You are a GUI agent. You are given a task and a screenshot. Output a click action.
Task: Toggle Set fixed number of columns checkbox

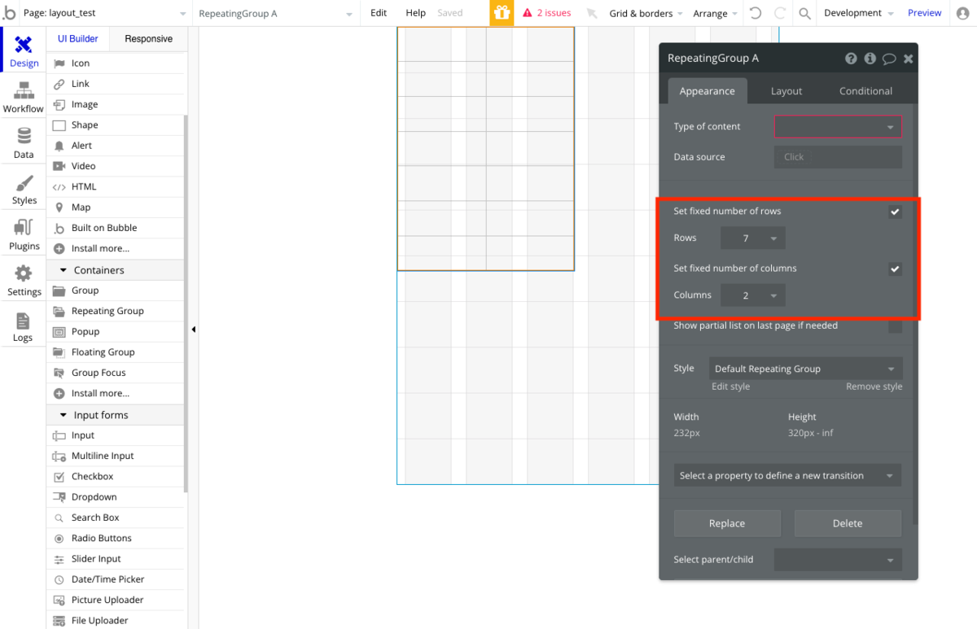(x=895, y=269)
